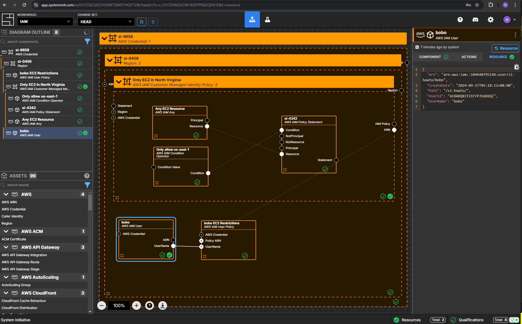The height and width of the screenshot is (324, 522).
Task: Switch to the Component tab
Action: click(433, 57)
